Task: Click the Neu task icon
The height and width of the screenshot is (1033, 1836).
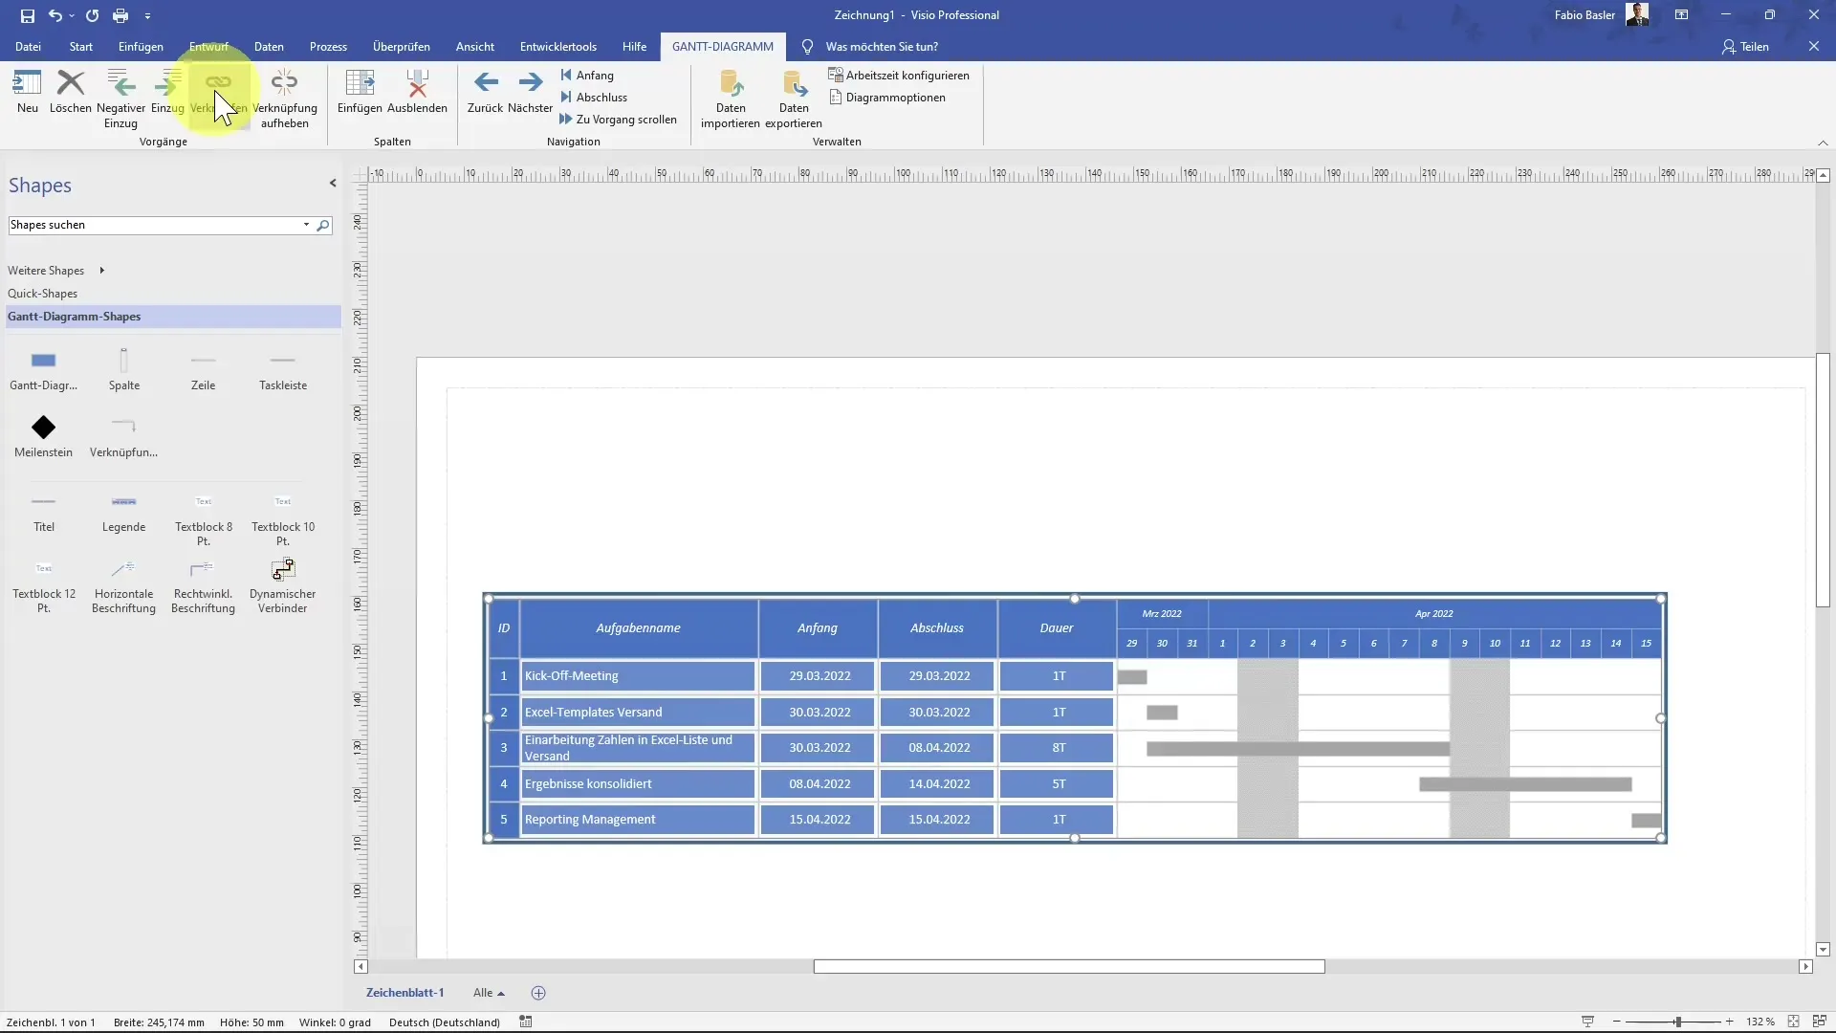Action: [28, 92]
